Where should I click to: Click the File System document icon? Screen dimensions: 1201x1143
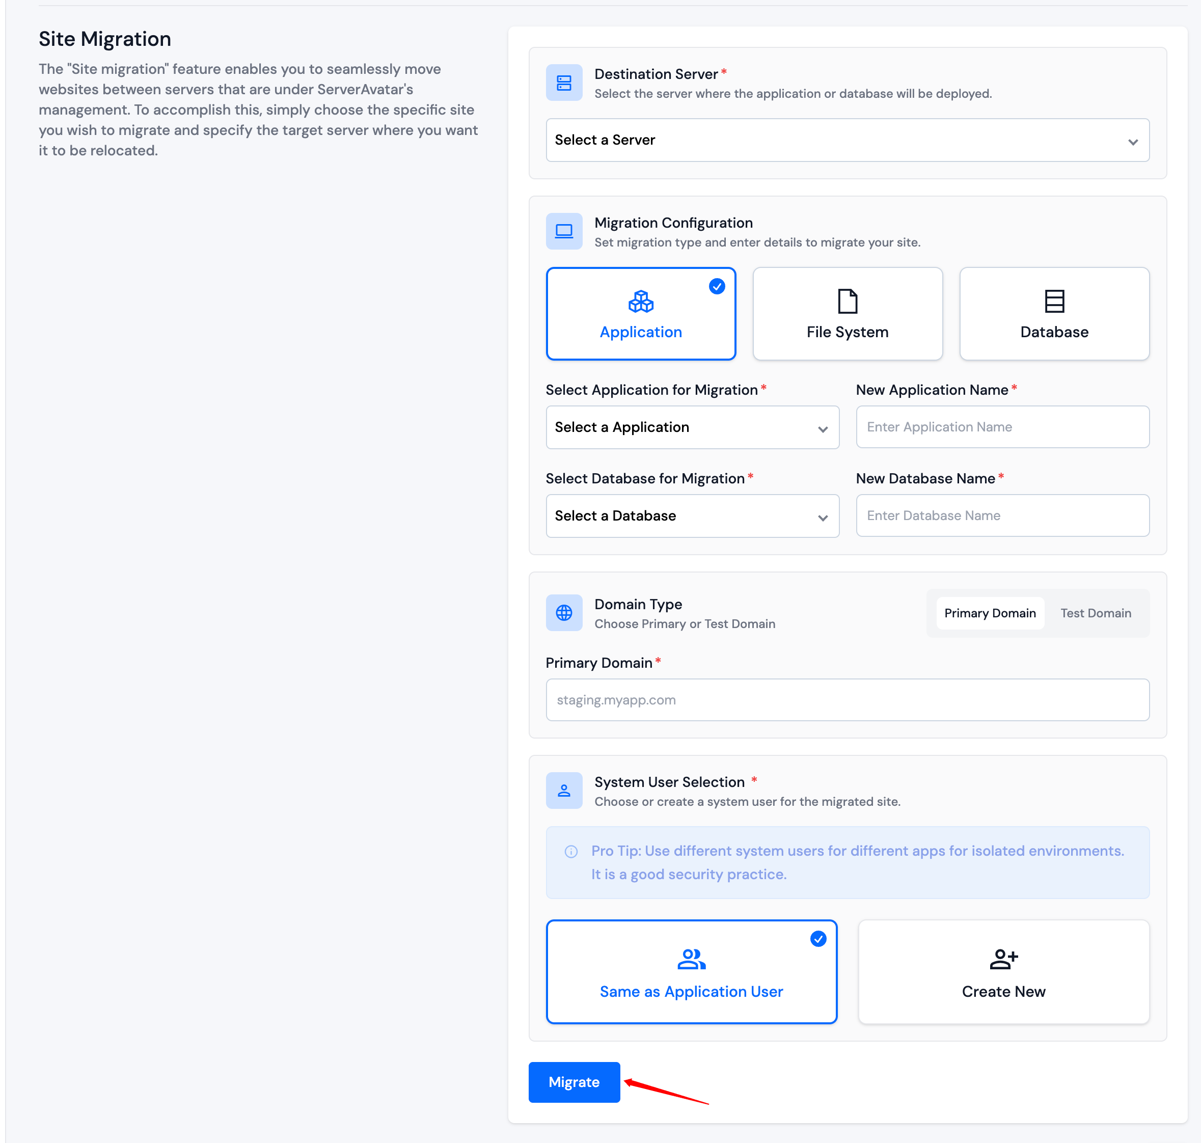(x=847, y=301)
